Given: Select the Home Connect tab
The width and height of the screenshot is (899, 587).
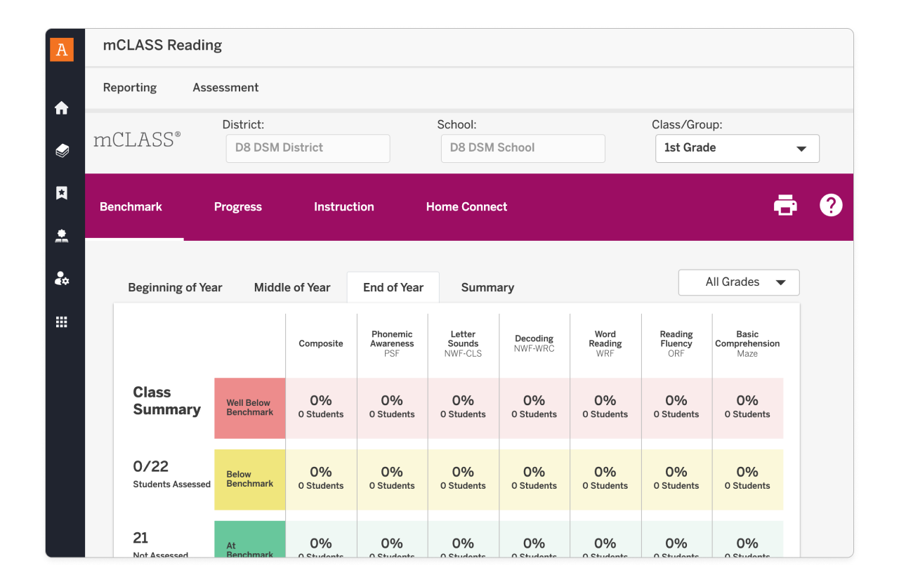Looking at the screenshot, I should pos(466,207).
